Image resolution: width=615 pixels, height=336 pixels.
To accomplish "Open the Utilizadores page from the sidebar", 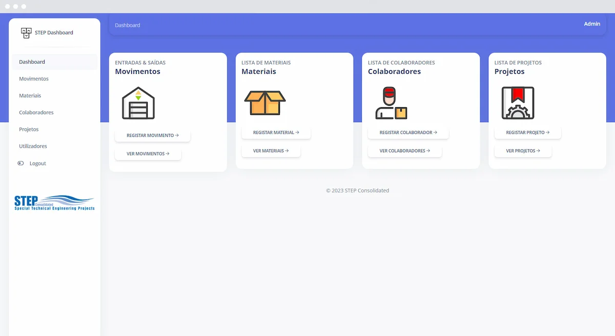I will point(34,146).
